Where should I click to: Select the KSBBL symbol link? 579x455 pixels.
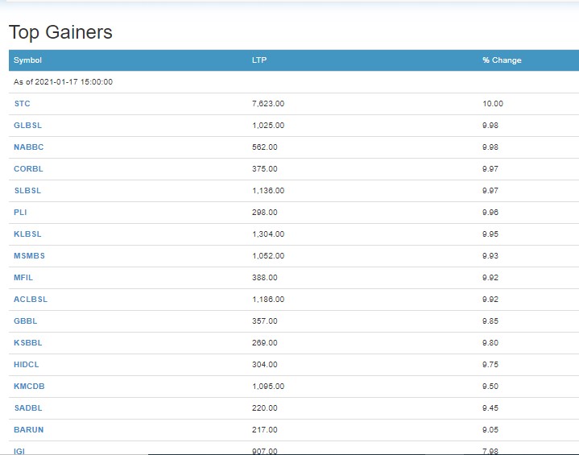(x=28, y=343)
